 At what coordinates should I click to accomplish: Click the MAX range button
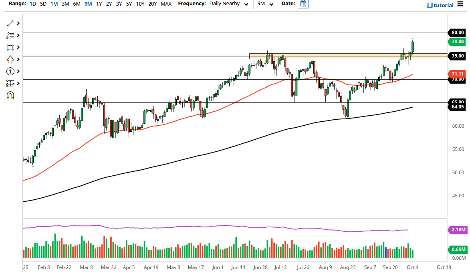(166, 4)
